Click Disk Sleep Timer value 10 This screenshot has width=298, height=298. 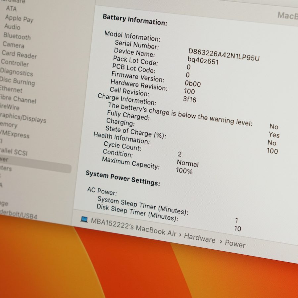click(x=237, y=228)
